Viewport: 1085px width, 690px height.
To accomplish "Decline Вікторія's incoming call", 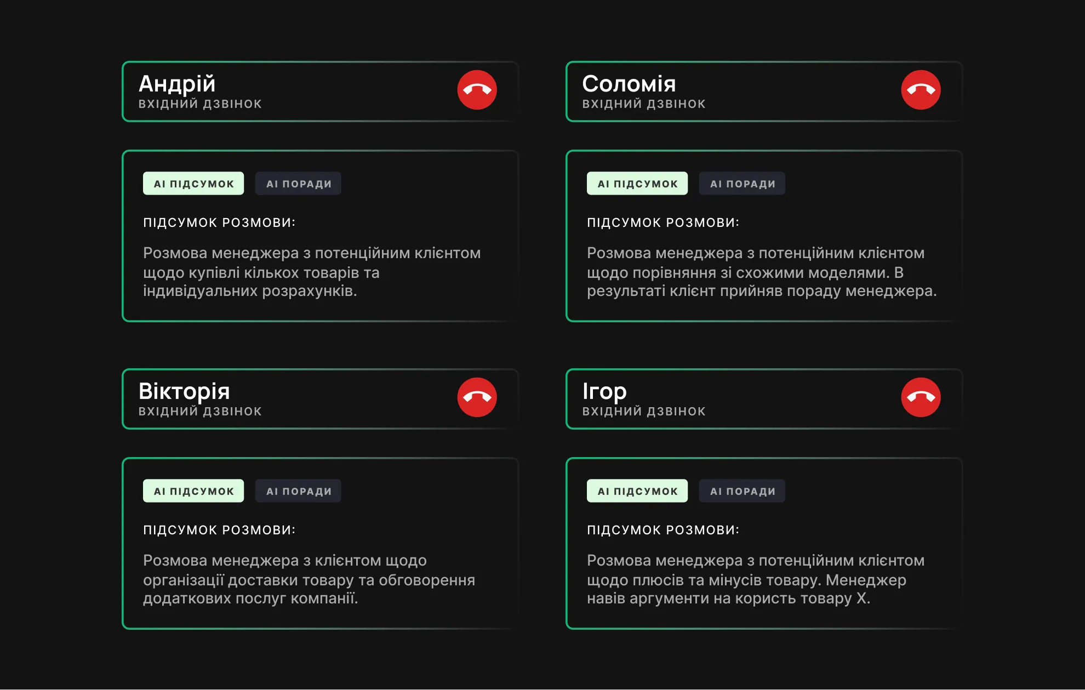I will 477,397.
